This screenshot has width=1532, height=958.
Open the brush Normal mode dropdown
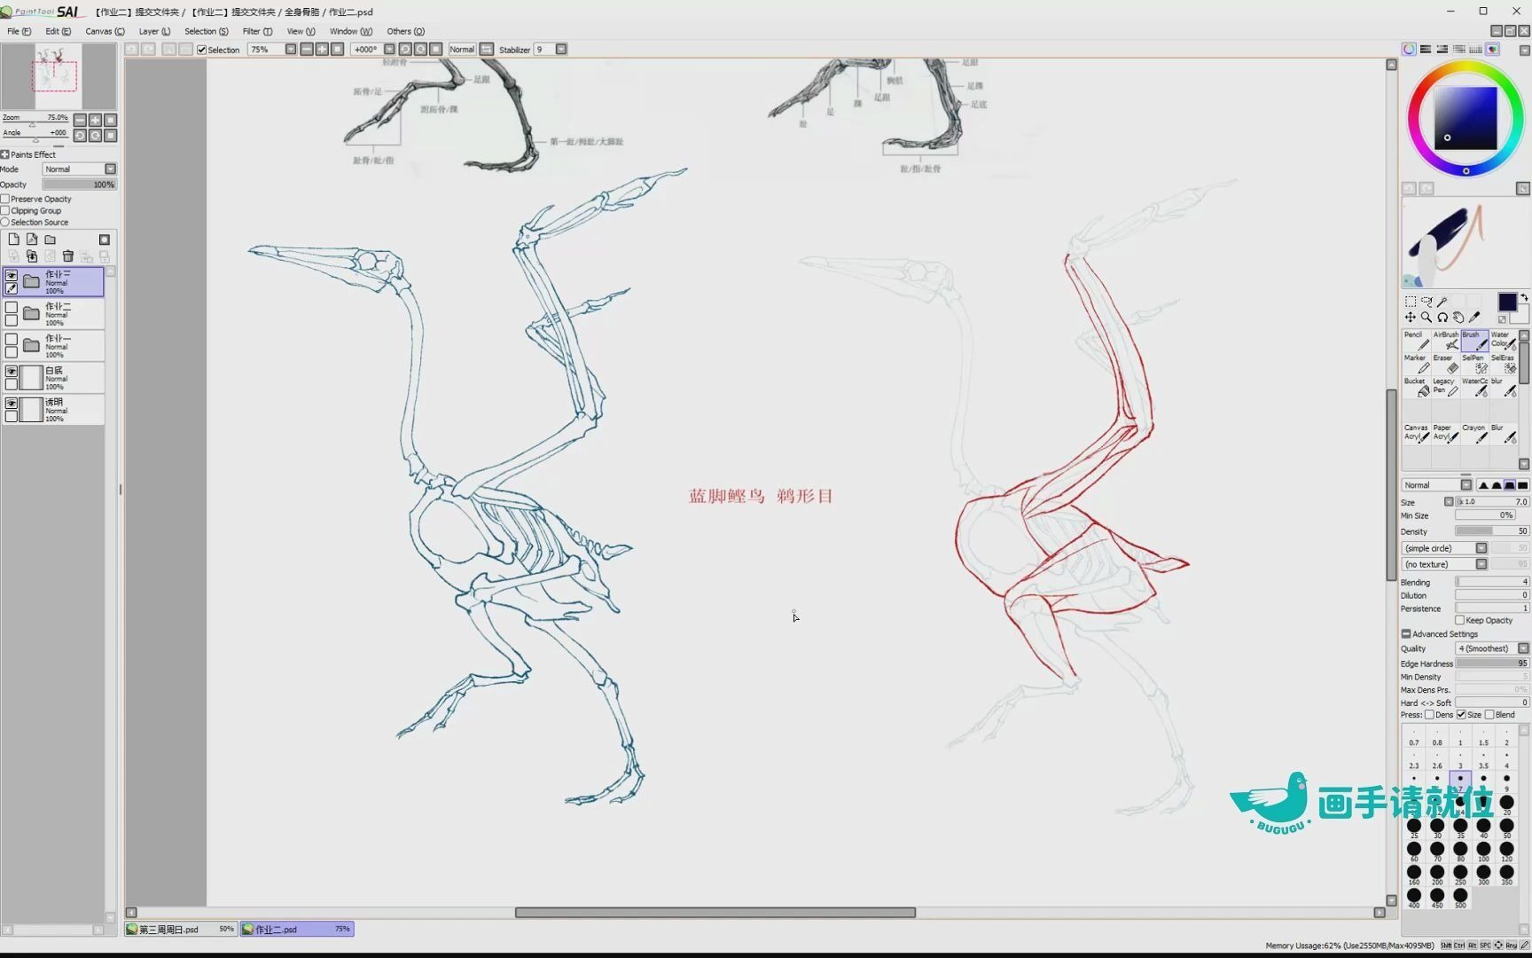(1466, 485)
